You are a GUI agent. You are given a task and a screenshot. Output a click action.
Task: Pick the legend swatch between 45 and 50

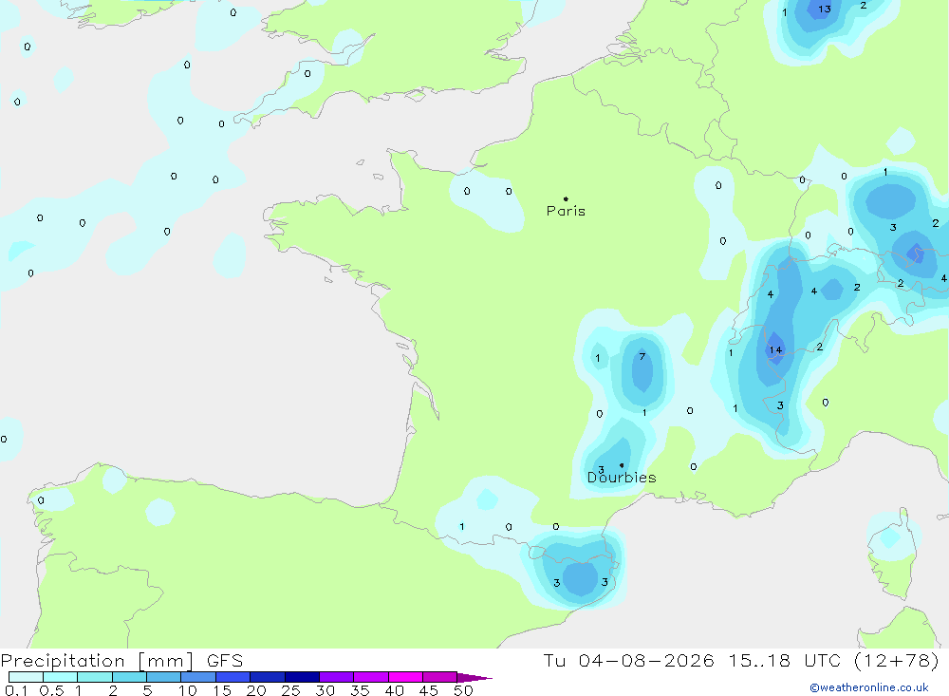coord(440,677)
